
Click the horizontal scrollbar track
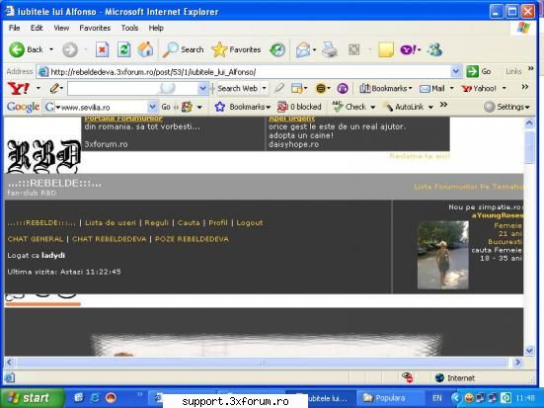(262, 363)
